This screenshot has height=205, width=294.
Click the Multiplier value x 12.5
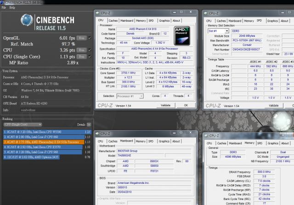coord(128,77)
